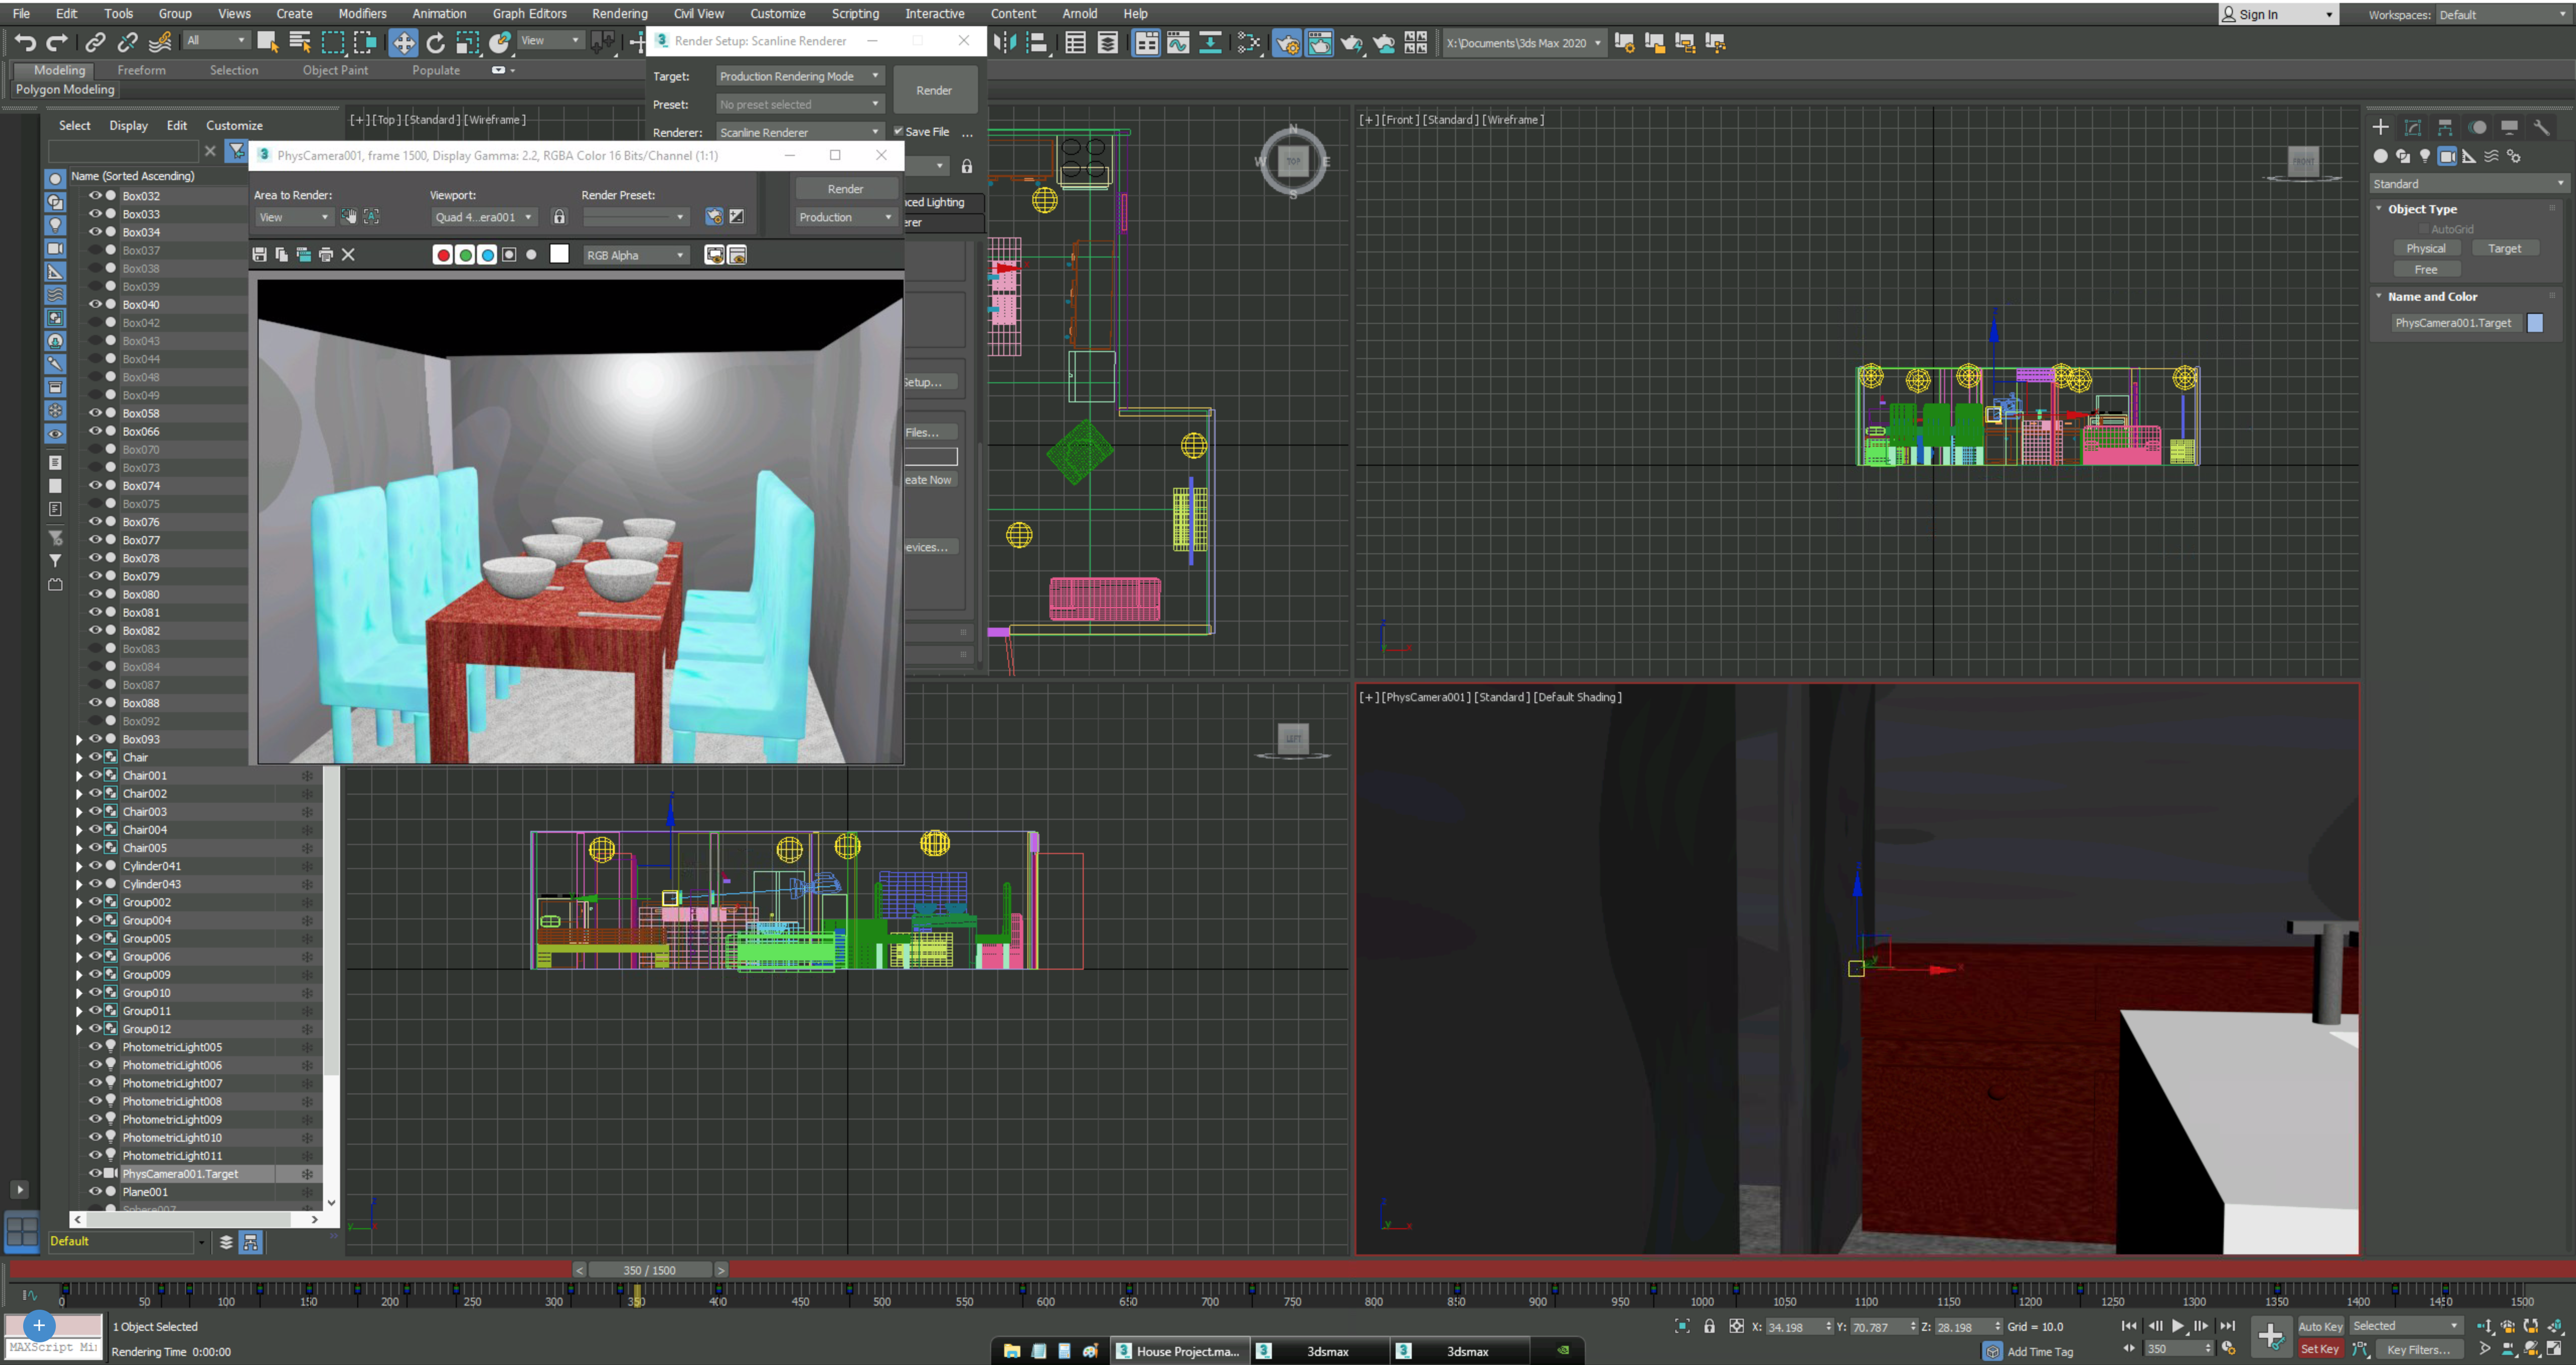
Task: Open the project folder path dropdown
Action: (x=1524, y=43)
